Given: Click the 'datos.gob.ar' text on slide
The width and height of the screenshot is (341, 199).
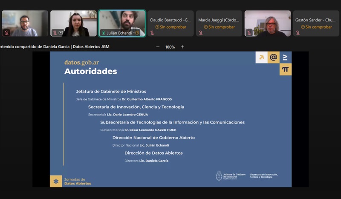Looking at the screenshot, I should click(81, 62).
